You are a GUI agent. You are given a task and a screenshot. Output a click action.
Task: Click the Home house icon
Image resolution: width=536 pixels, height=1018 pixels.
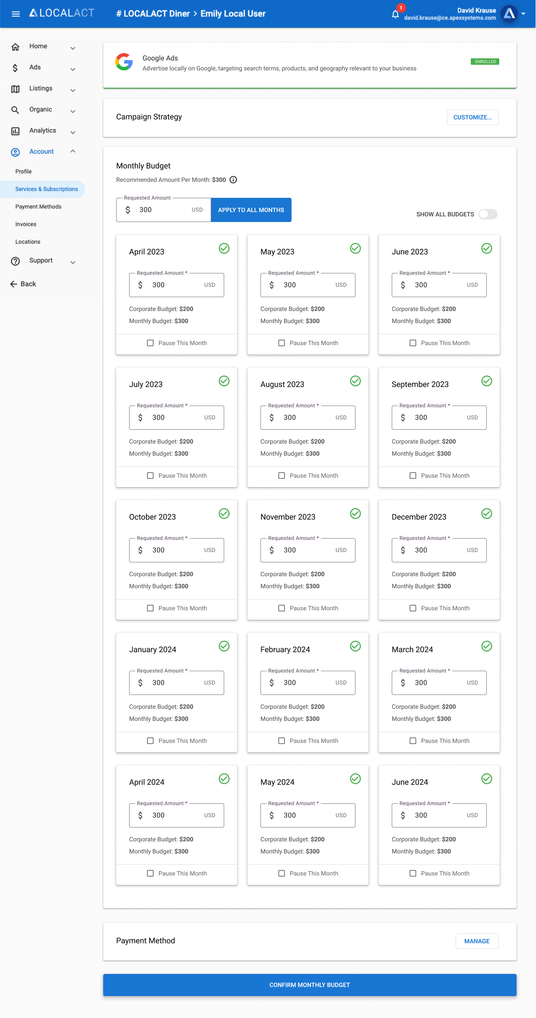pos(15,47)
